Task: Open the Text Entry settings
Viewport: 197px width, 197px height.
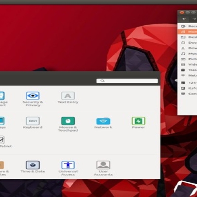Action: click(x=68, y=98)
